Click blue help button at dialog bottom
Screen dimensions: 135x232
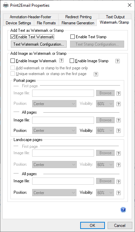123,210
